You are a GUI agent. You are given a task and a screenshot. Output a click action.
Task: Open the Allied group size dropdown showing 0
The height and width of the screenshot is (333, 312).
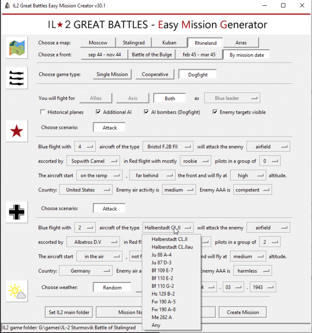click(x=270, y=161)
